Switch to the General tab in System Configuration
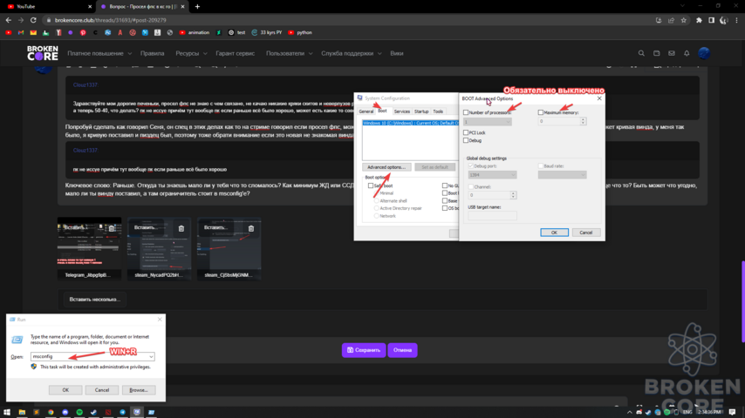The image size is (745, 418). tap(366, 111)
